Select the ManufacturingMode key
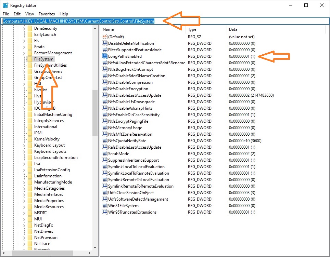The height and width of the screenshot is (257, 330). pos(53,182)
